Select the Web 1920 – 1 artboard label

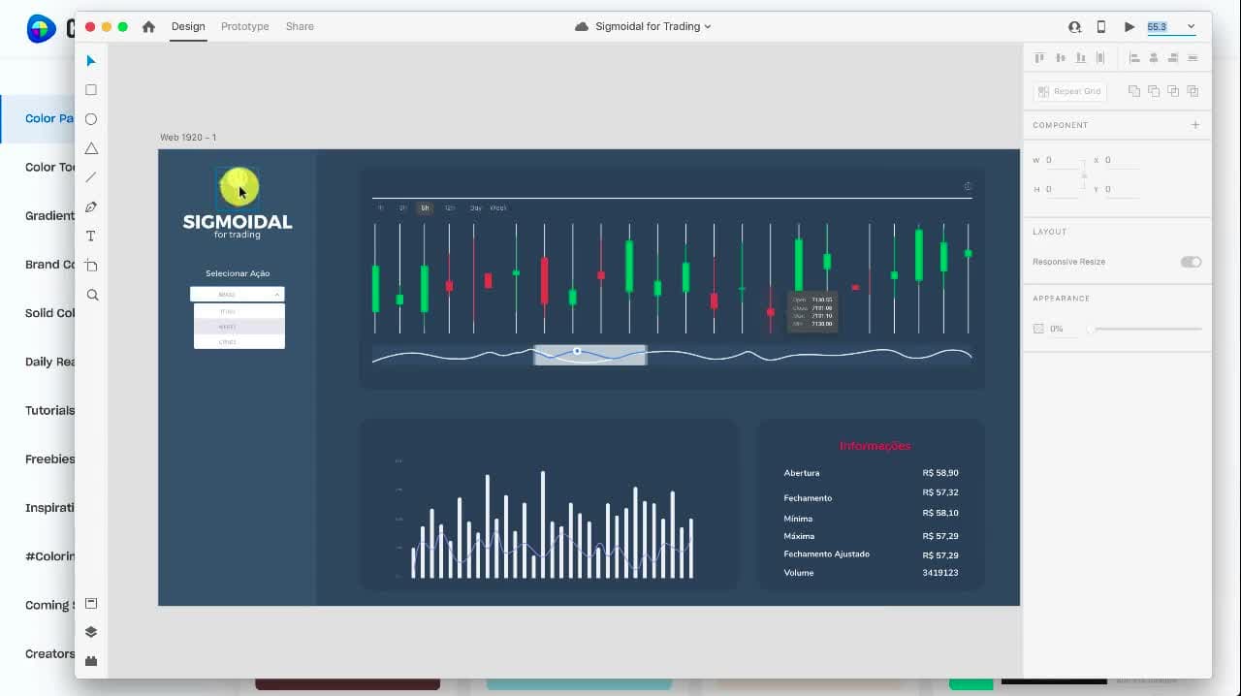coord(188,138)
